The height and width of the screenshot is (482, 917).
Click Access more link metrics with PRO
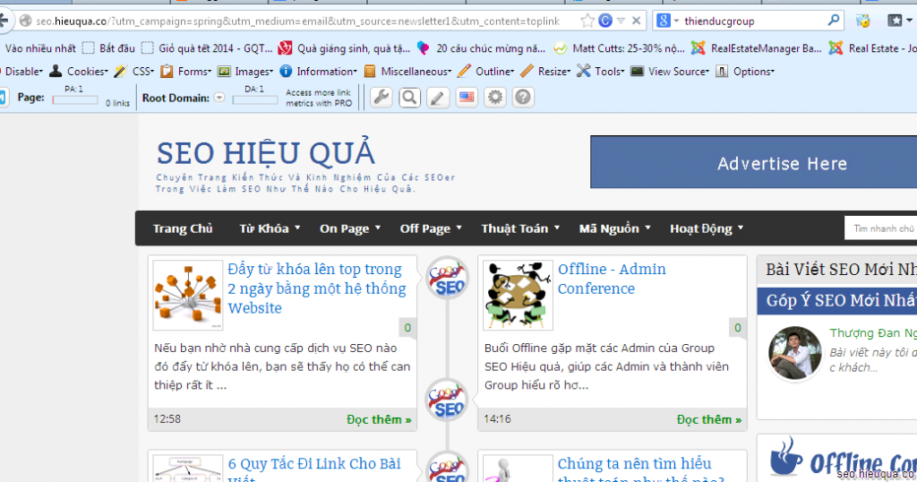coord(319,98)
